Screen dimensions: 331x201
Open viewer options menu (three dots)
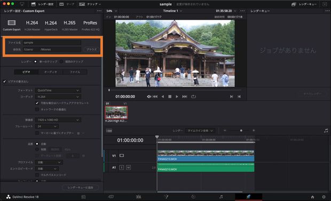point(242,11)
